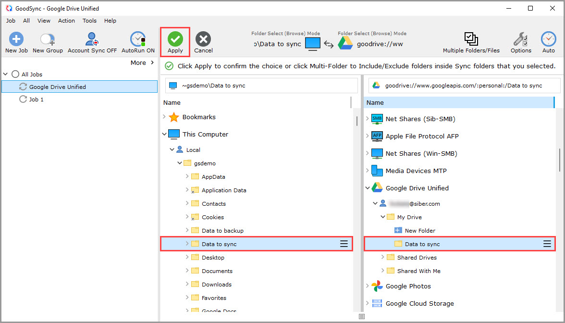Image resolution: width=565 pixels, height=323 pixels.
Task: Select Data to sync in the left pane
Action: tap(256, 244)
